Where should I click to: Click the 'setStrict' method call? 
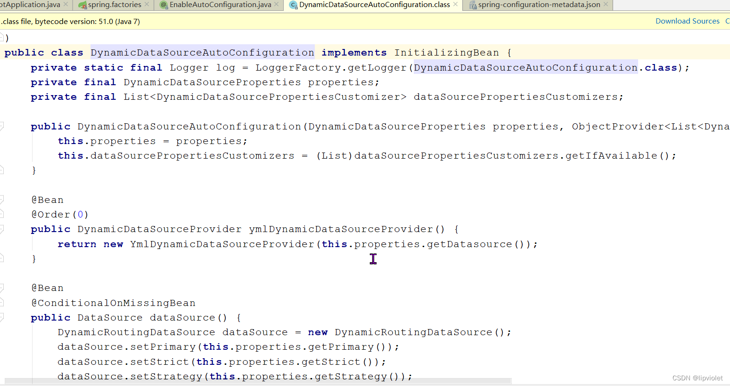click(160, 362)
